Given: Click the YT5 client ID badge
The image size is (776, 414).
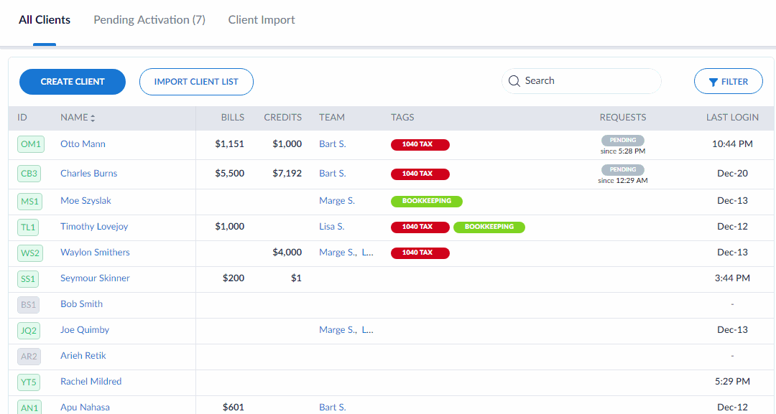Looking at the screenshot, I should [x=29, y=382].
